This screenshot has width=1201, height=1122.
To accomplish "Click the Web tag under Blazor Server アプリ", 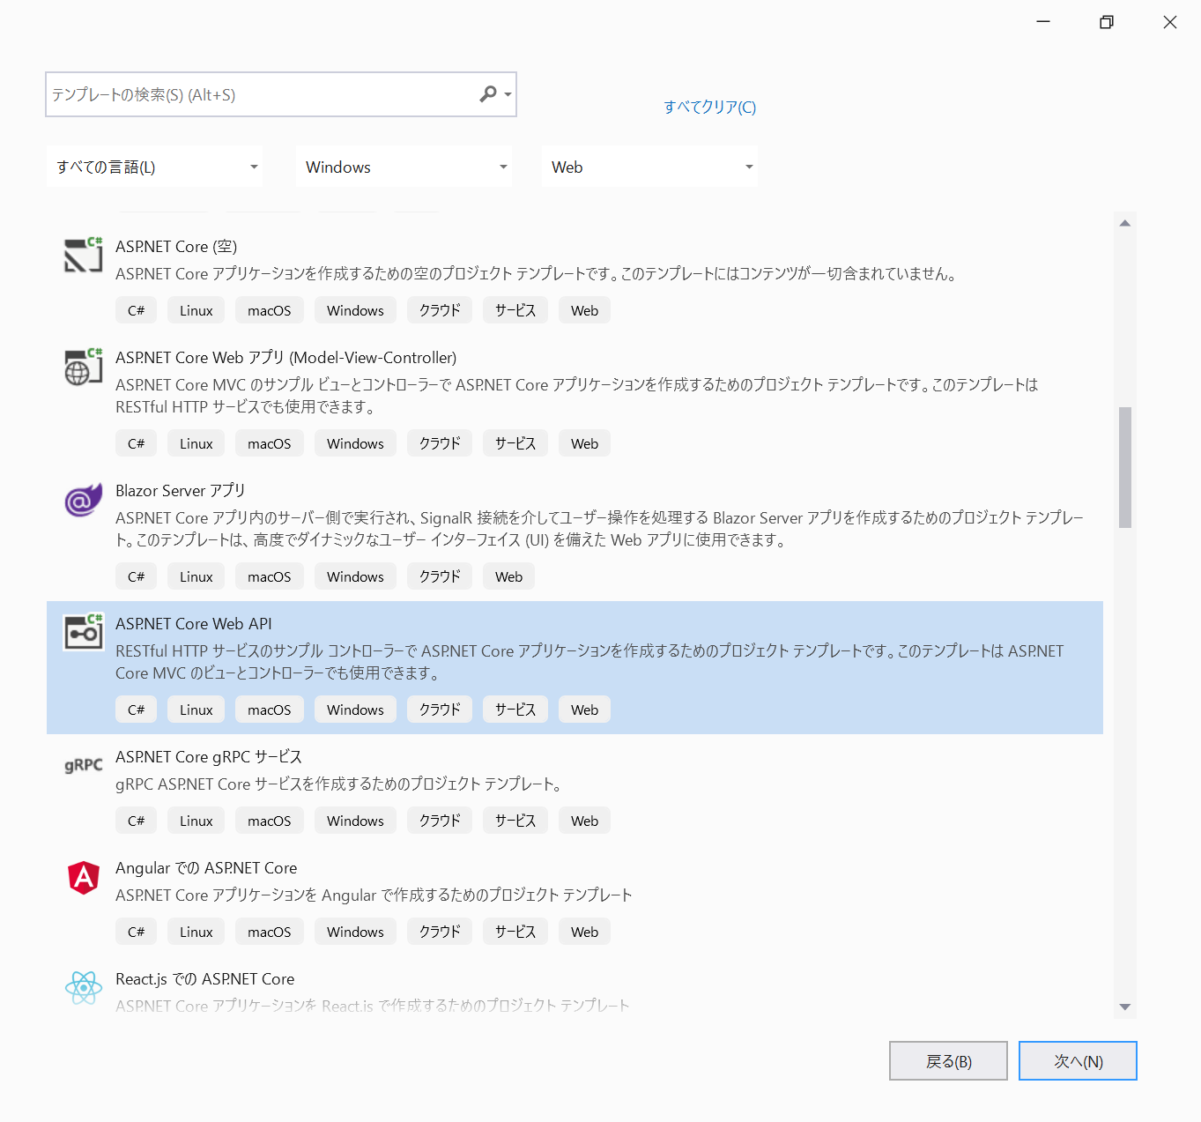I will pos(508,576).
